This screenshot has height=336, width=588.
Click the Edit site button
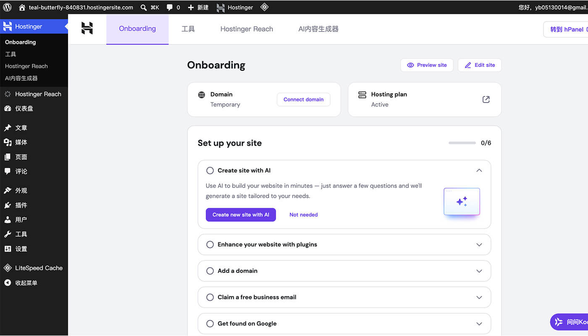pos(480,65)
